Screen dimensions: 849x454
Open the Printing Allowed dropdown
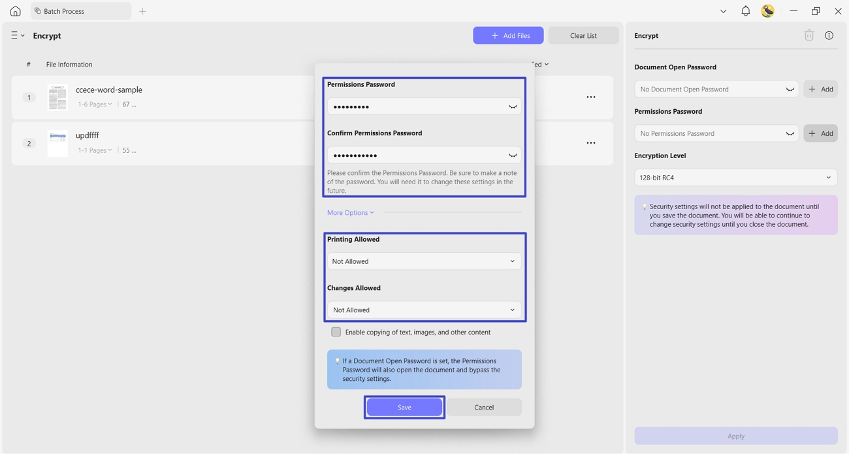[424, 261]
